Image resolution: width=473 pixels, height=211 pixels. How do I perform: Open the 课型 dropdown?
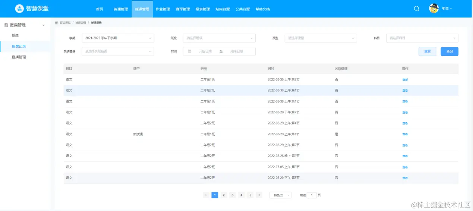tap(321, 38)
